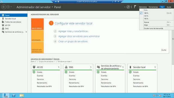Open the Ayuda menu
The image size is (174, 98).
(x=169, y=7)
